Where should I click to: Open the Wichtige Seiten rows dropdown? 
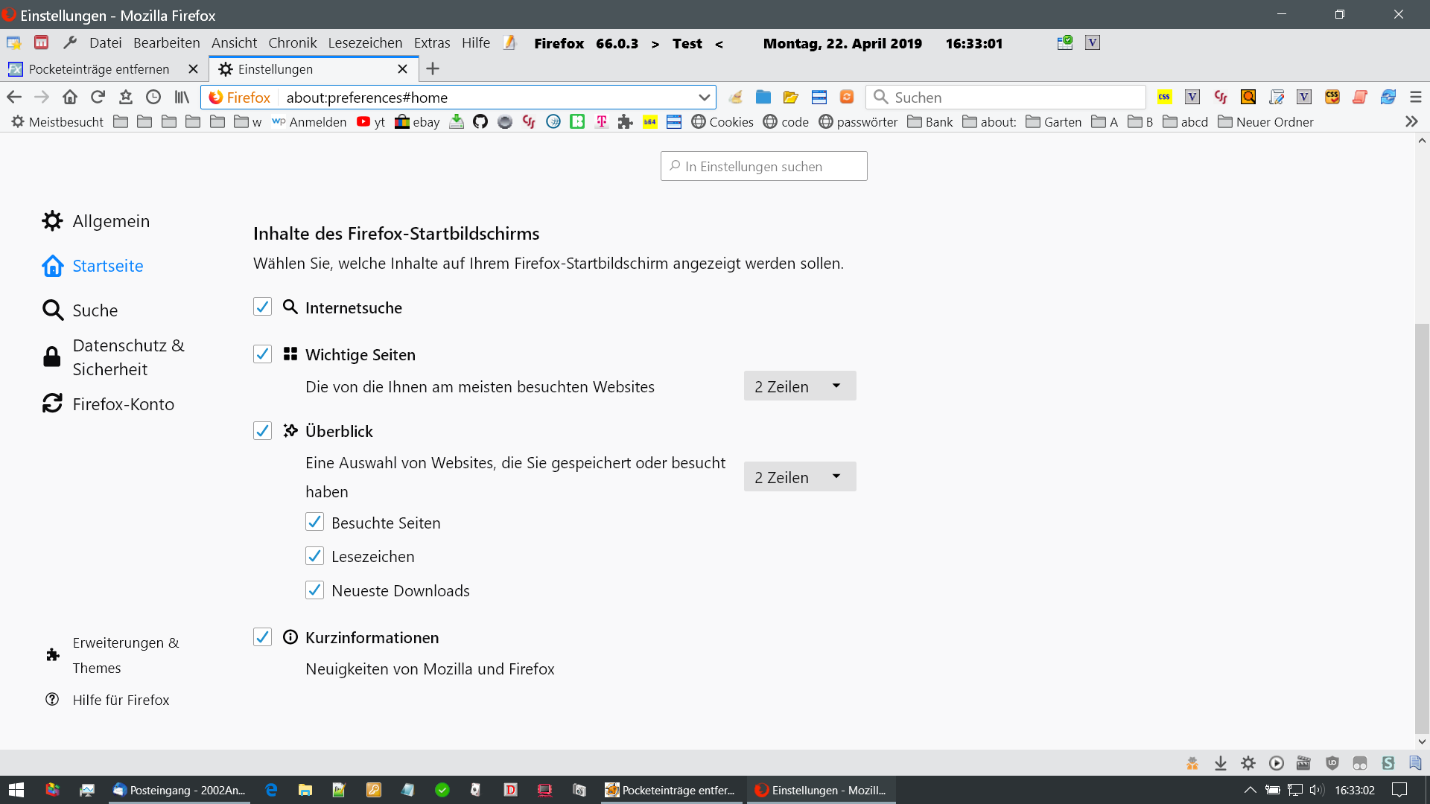(x=799, y=386)
